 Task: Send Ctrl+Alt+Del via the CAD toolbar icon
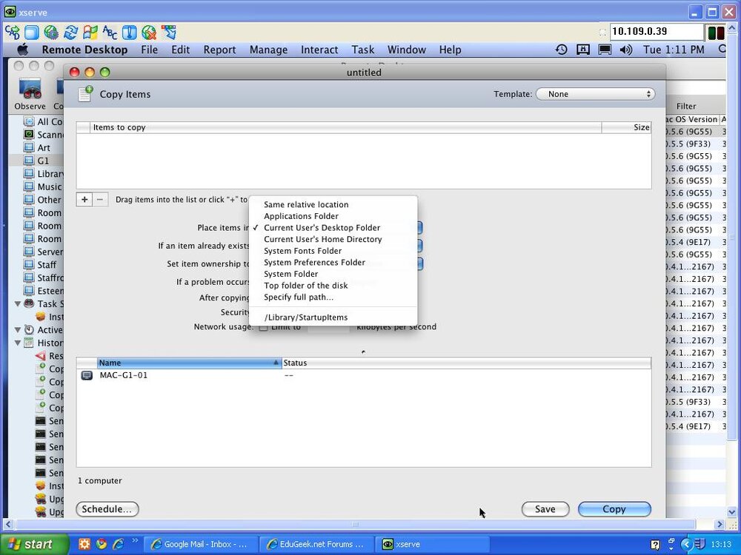click(13, 32)
